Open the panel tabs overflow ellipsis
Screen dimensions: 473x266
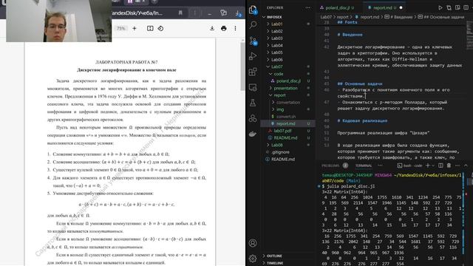[x=380, y=166]
